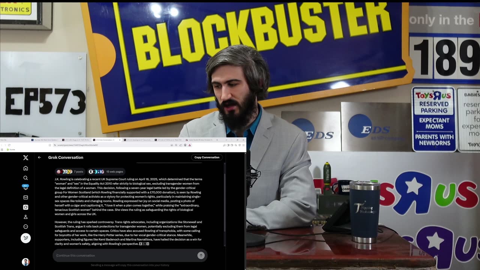
Task: Open the X logo home link
Action: [x=25, y=158]
